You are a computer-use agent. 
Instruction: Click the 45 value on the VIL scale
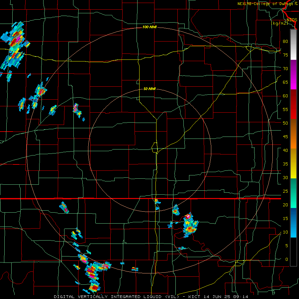click(285, 137)
